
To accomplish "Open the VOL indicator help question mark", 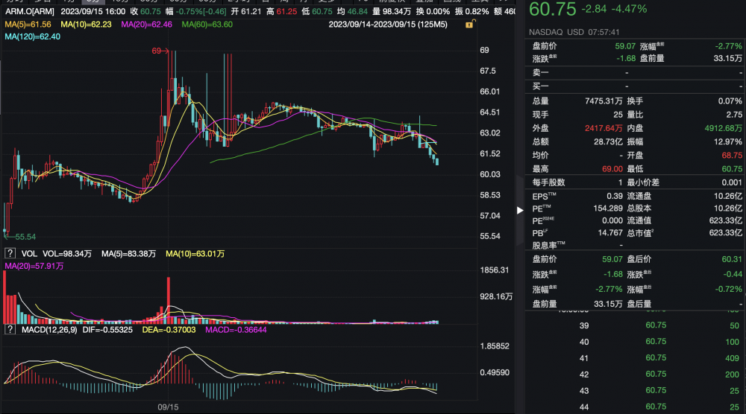I will (10, 253).
